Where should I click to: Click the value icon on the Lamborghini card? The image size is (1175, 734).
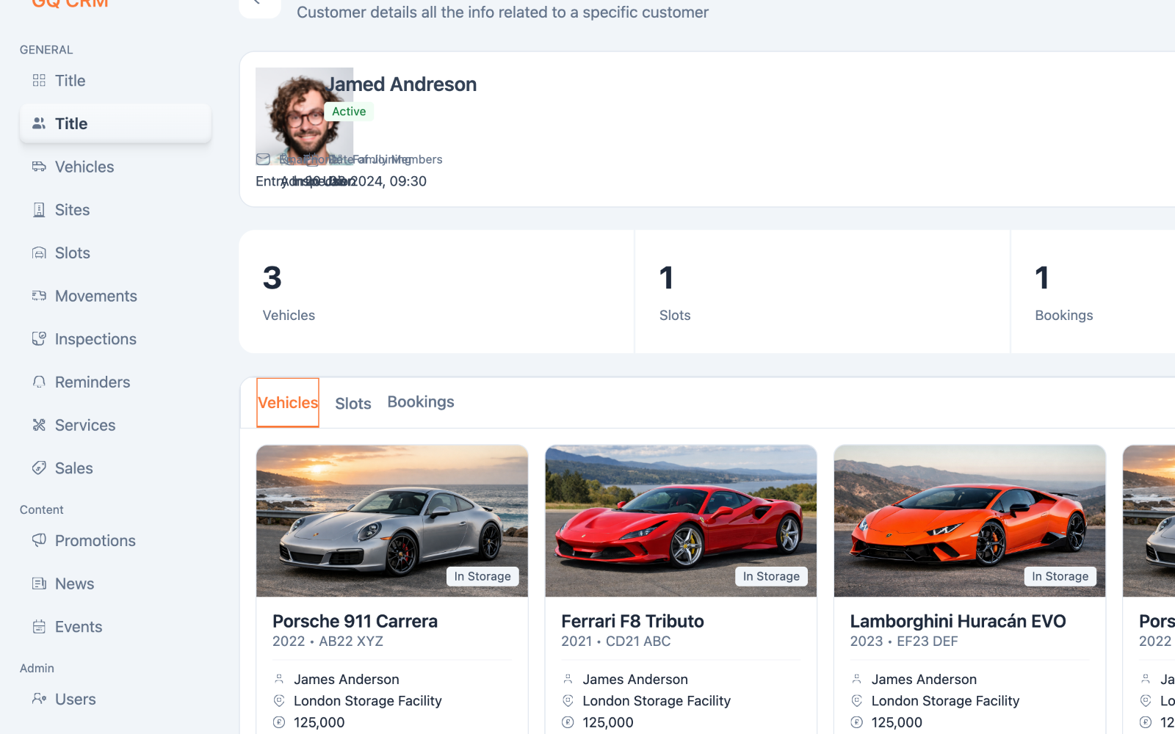point(856,722)
